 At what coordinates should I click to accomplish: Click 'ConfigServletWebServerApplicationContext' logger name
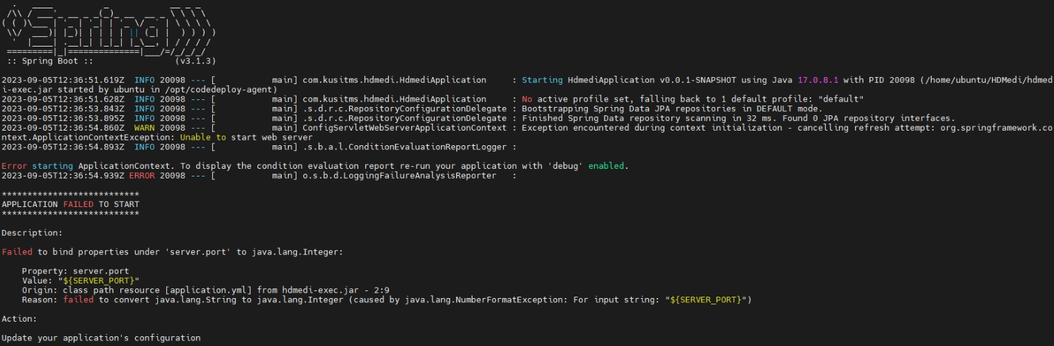click(404, 128)
